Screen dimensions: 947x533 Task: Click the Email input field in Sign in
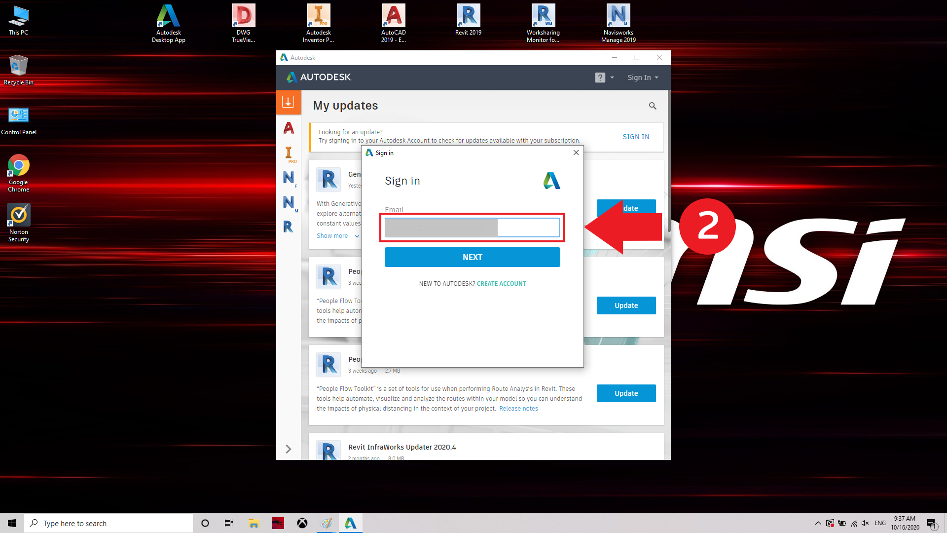click(x=472, y=227)
